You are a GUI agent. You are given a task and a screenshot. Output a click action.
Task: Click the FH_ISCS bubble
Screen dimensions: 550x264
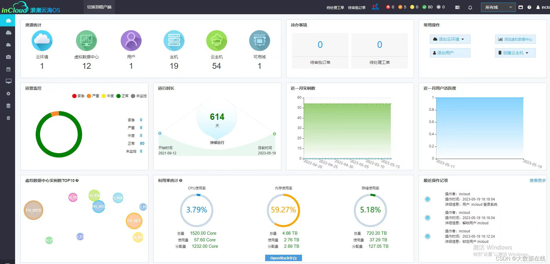point(34,210)
